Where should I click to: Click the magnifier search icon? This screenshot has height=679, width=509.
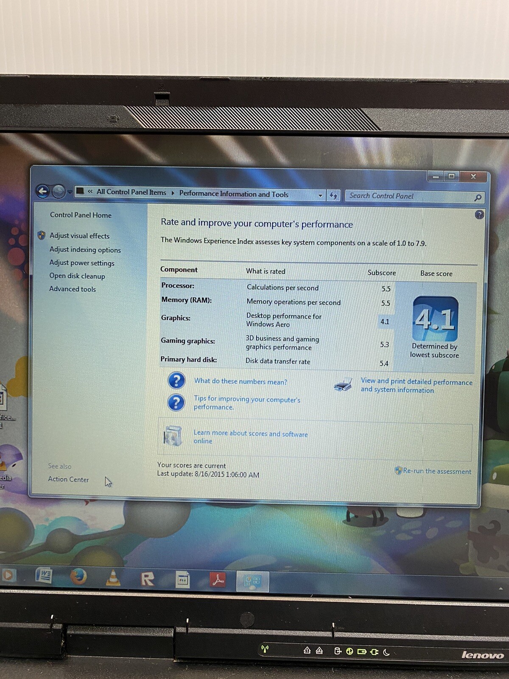[478, 198]
